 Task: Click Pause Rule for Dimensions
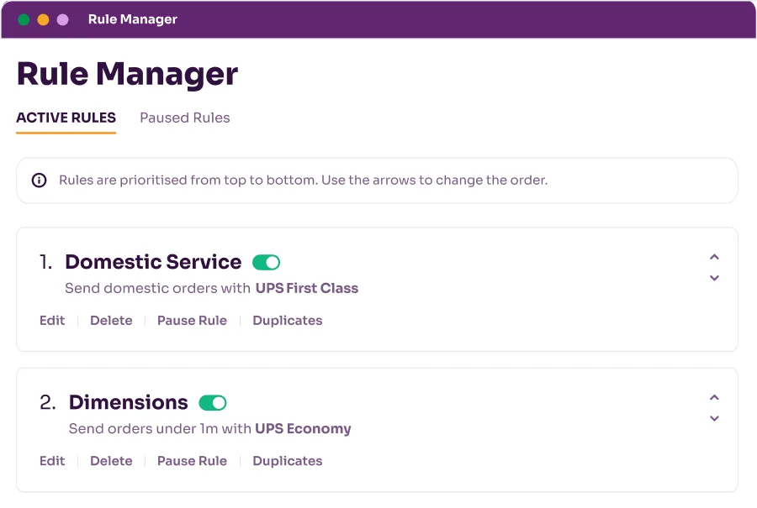point(192,461)
